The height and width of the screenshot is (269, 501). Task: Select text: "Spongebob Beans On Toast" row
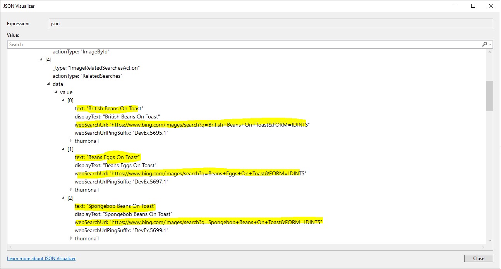[x=115, y=206]
